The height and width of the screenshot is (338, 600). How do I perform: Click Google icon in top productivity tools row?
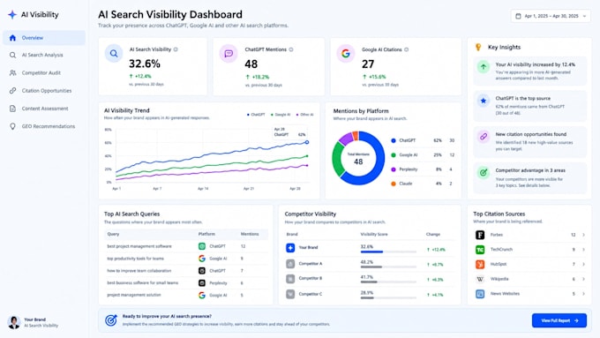[x=202, y=259]
